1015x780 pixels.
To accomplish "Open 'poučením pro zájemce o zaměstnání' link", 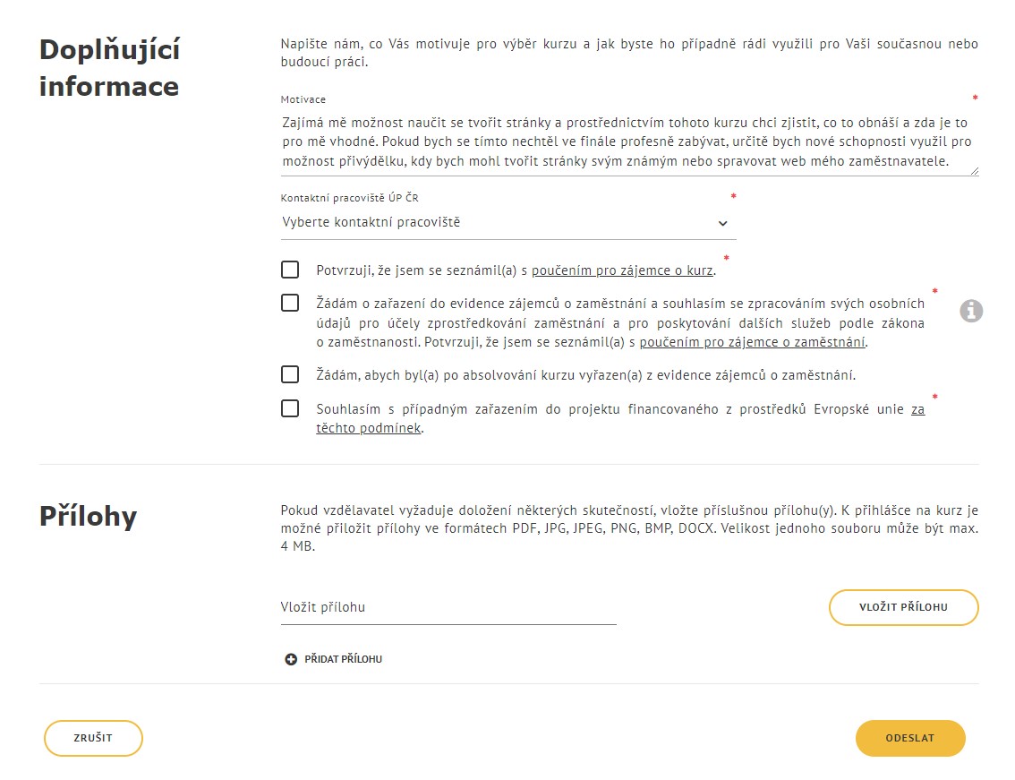I will 752,342.
